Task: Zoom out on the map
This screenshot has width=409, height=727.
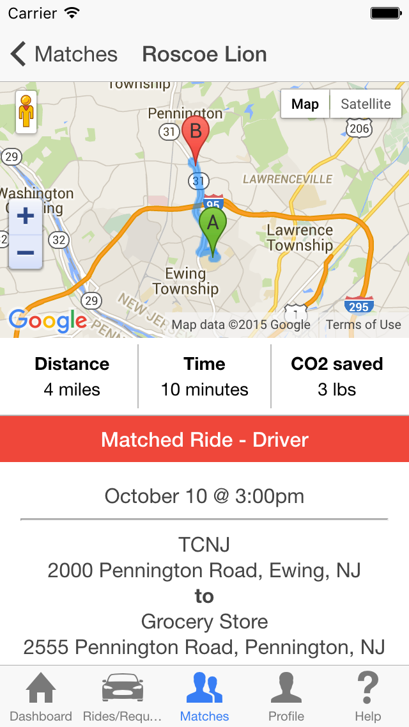Action: 26,252
